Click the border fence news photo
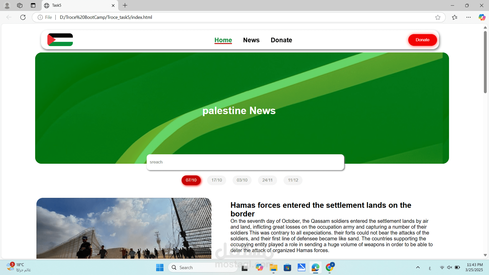 [x=124, y=228]
